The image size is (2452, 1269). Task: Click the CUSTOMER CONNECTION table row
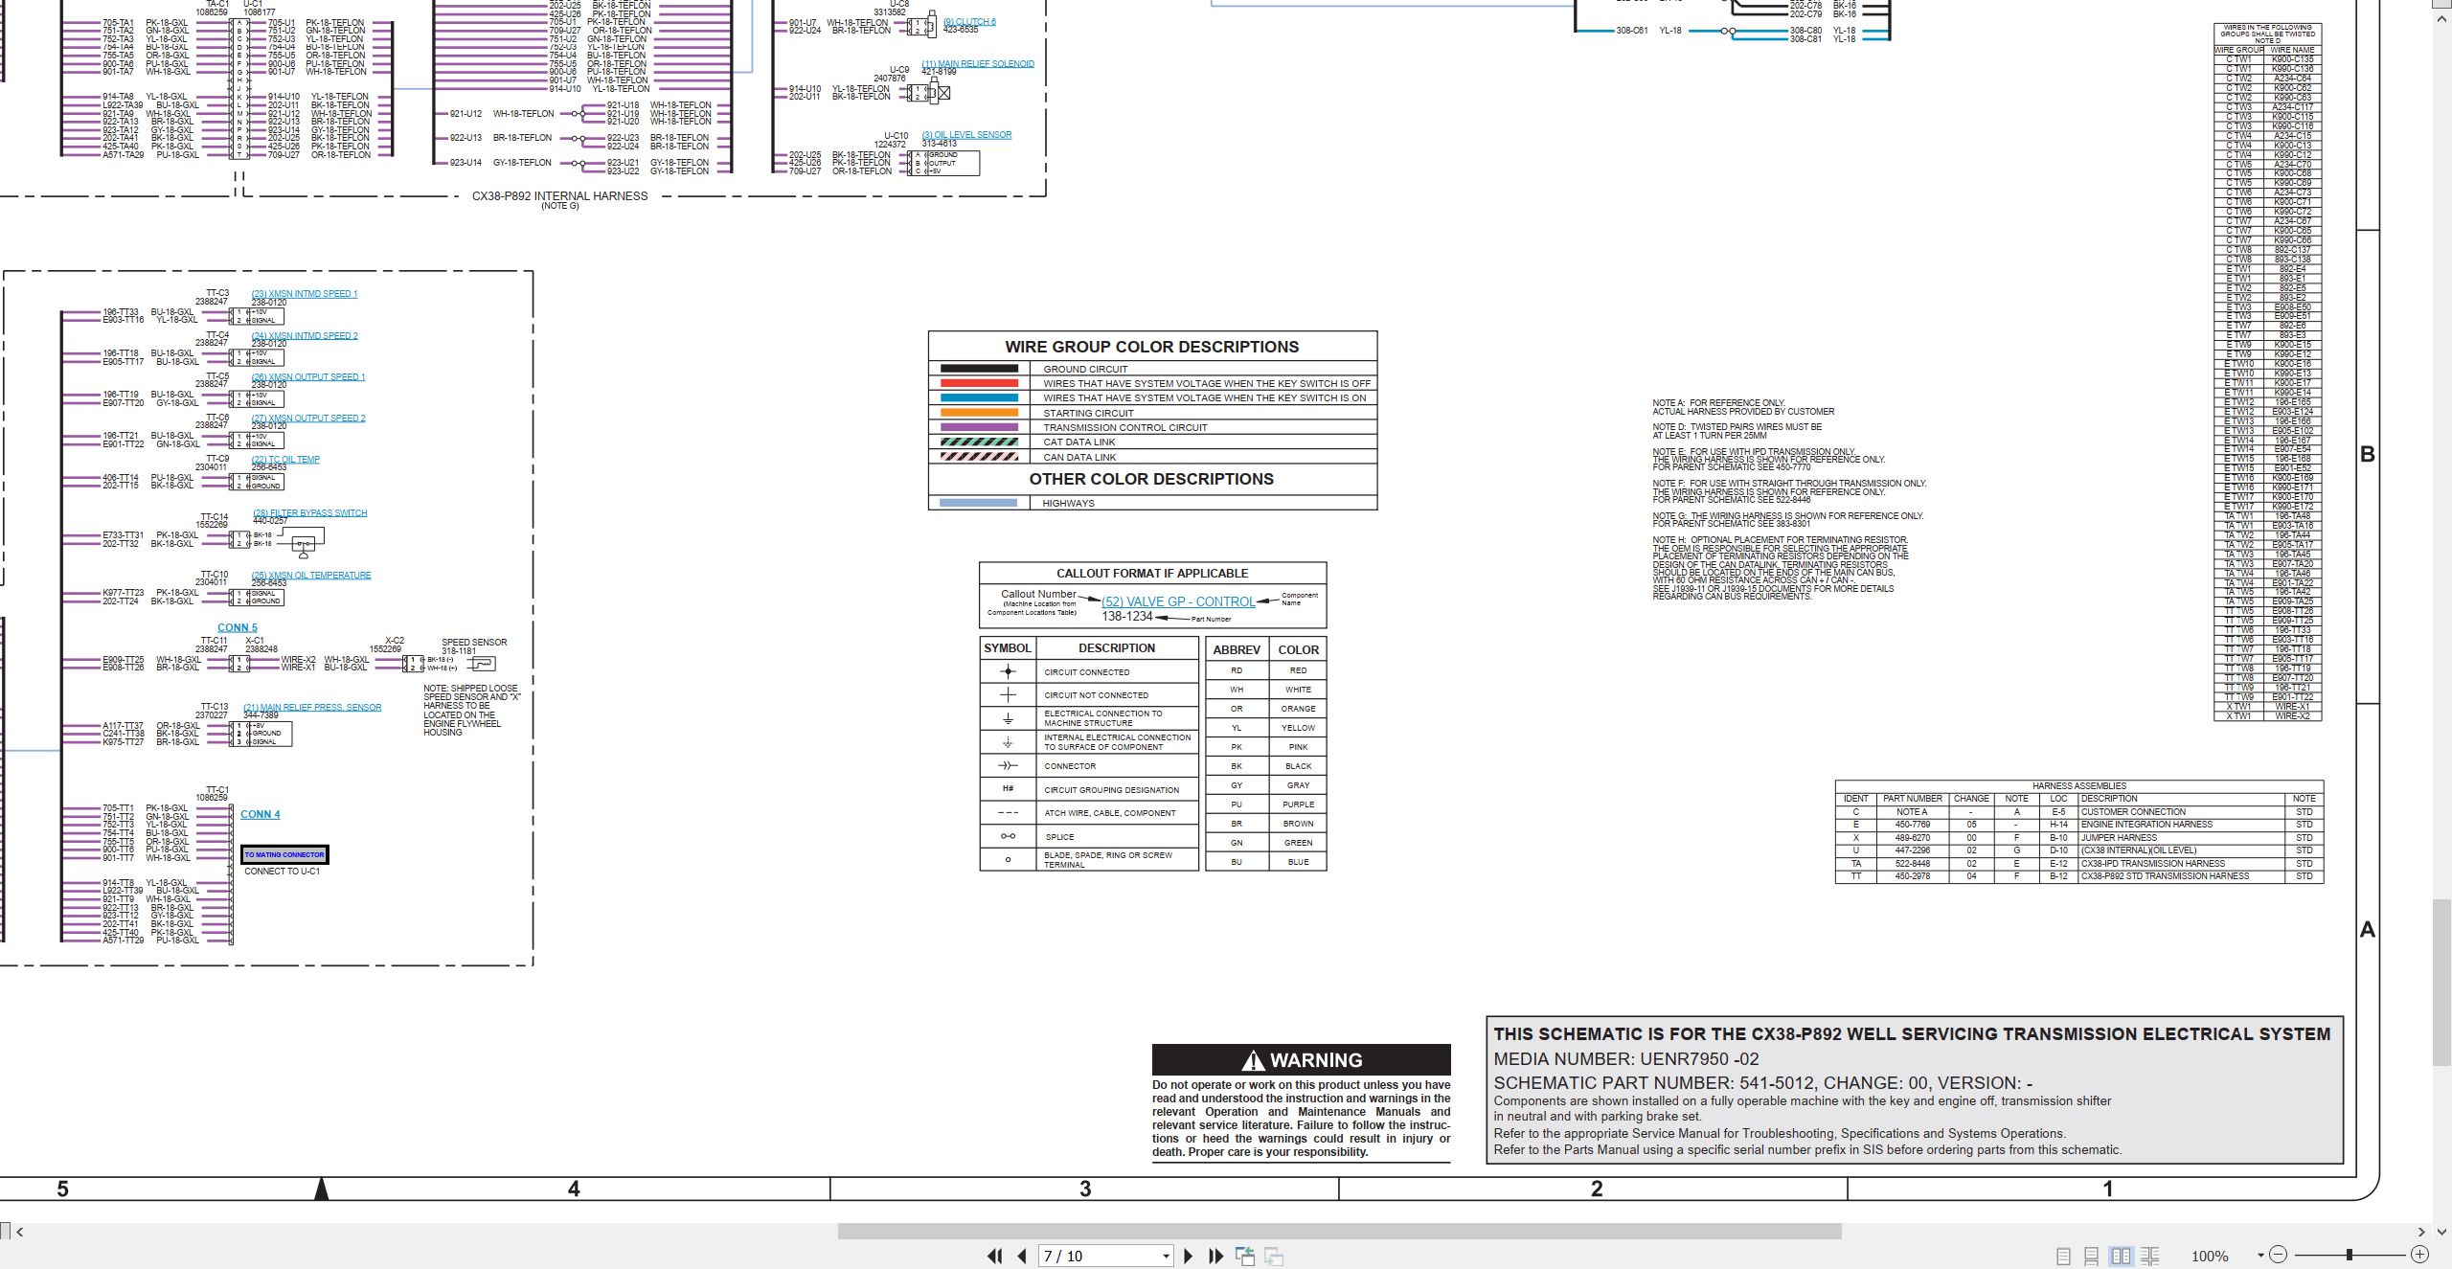[2079, 811]
